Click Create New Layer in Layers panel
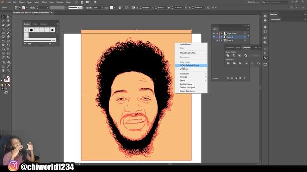 (240, 78)
